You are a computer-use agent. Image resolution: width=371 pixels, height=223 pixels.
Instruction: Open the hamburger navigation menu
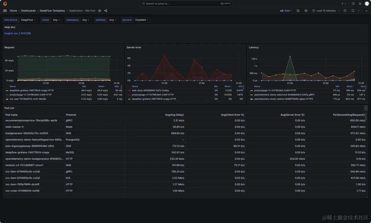pyautogui.click(x=5, y=11)
